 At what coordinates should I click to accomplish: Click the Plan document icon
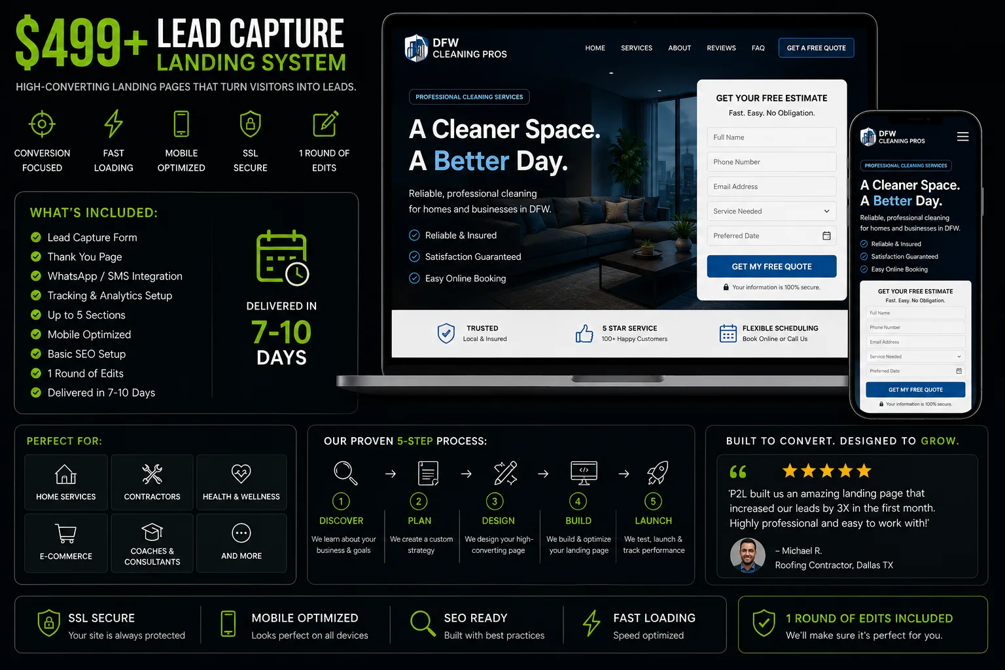[x=428, y=473]
